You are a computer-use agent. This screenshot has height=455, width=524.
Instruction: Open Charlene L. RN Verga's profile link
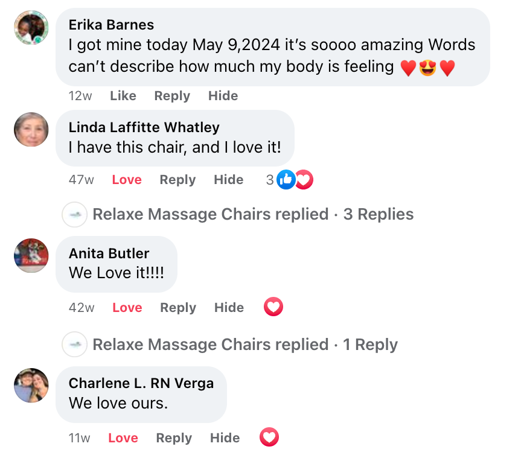(141, 383)
